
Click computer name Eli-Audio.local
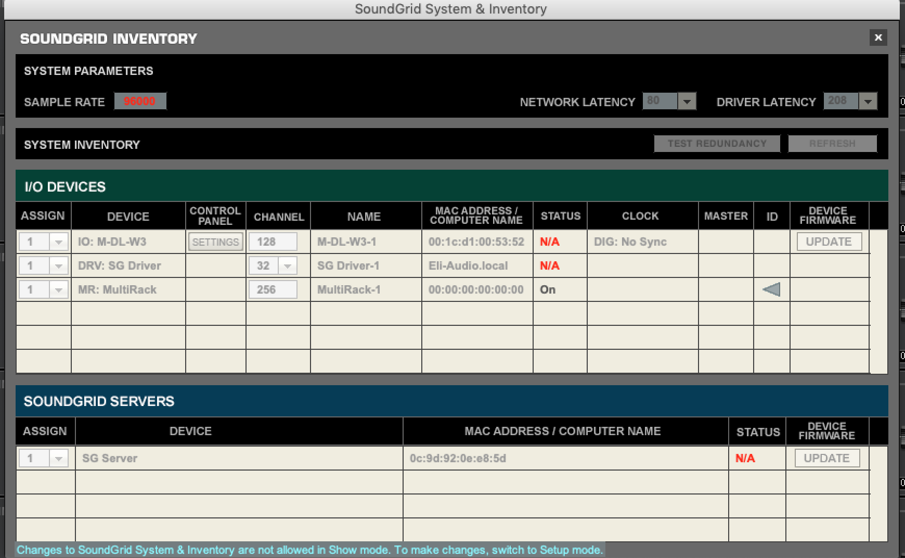pos(468,265)
